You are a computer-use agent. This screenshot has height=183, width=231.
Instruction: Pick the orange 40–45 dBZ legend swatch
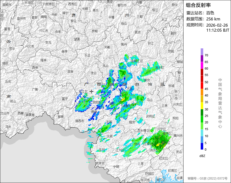(x=202, y=92)
